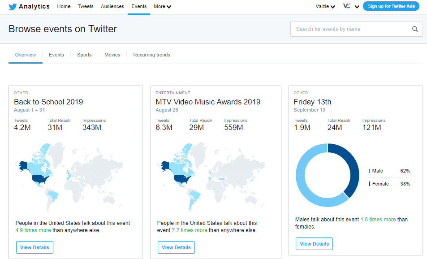Click the MTV Video Music Awards world map
Image resolution: width=427 pixels, height=259 pixels.
click(x=211, y=177)
